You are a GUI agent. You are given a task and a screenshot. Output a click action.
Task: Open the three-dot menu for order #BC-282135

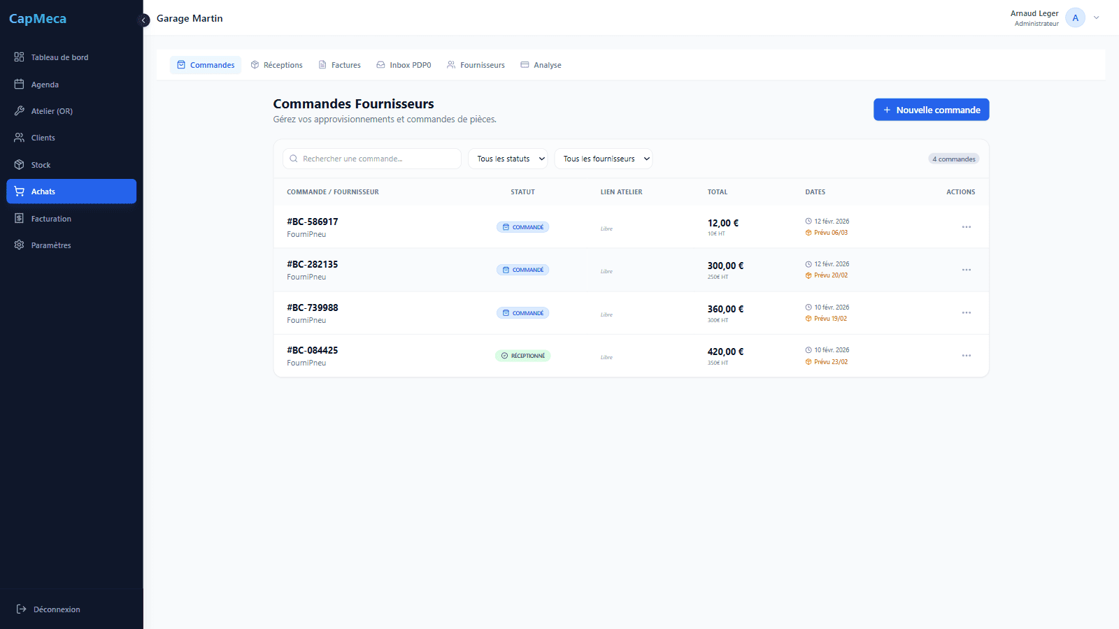click(966, 270)
